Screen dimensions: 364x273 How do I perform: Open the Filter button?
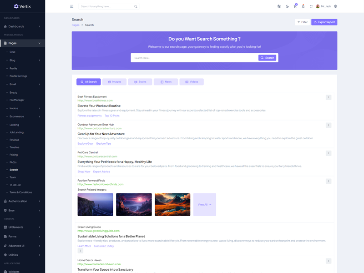click(x=302, y=22)
